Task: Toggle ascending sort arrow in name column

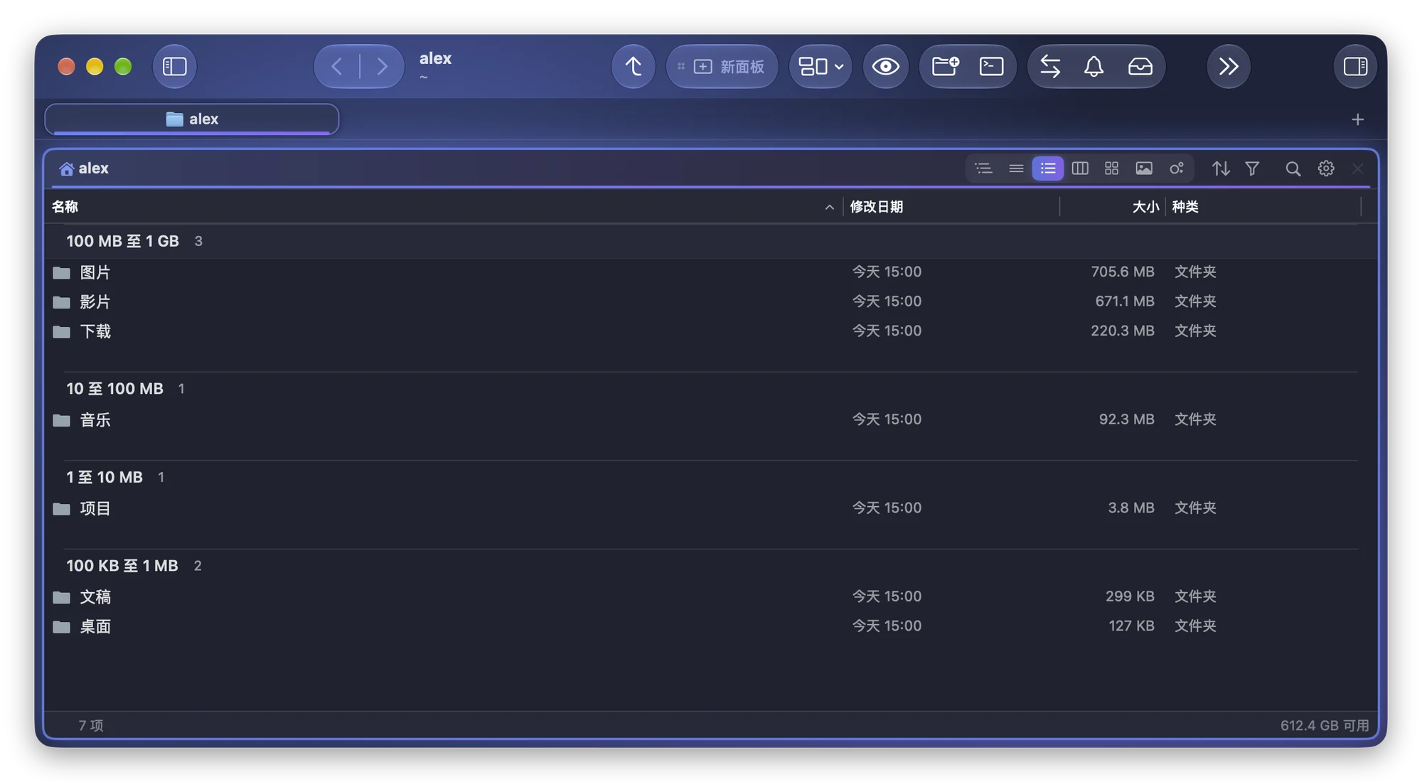Action: coord(829,208)
